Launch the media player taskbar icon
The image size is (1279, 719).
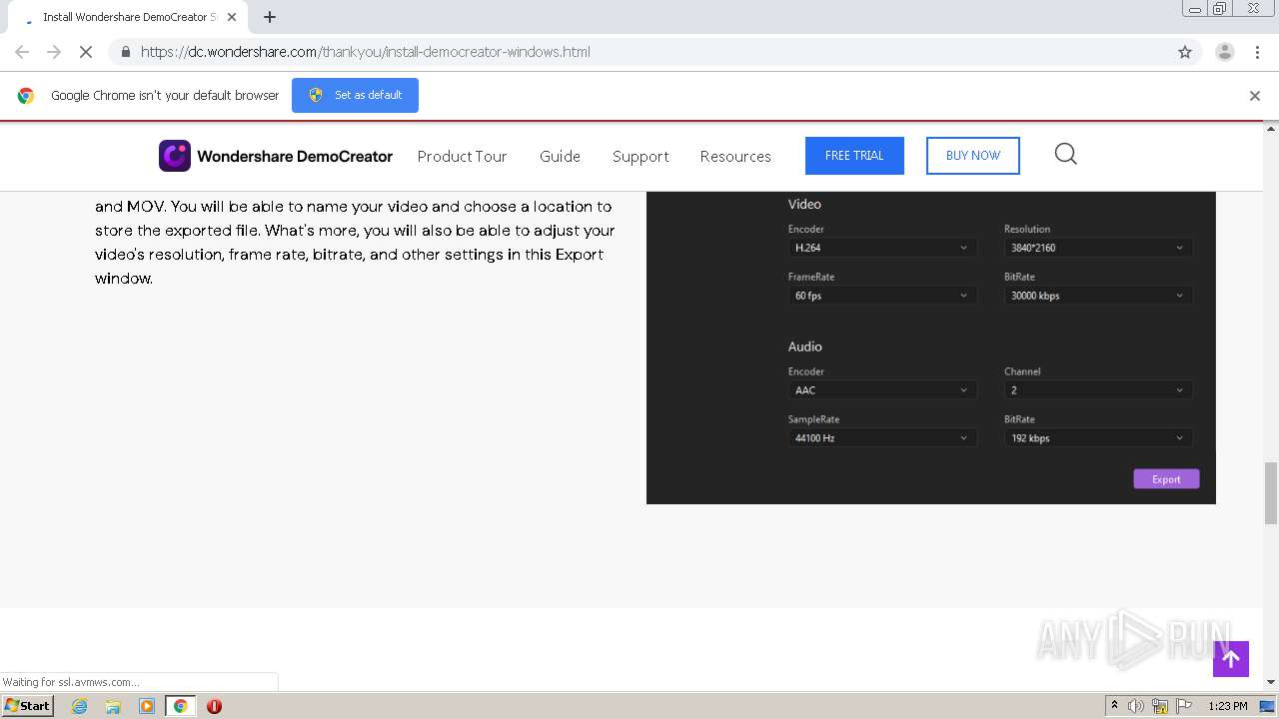tap(147, 706)
